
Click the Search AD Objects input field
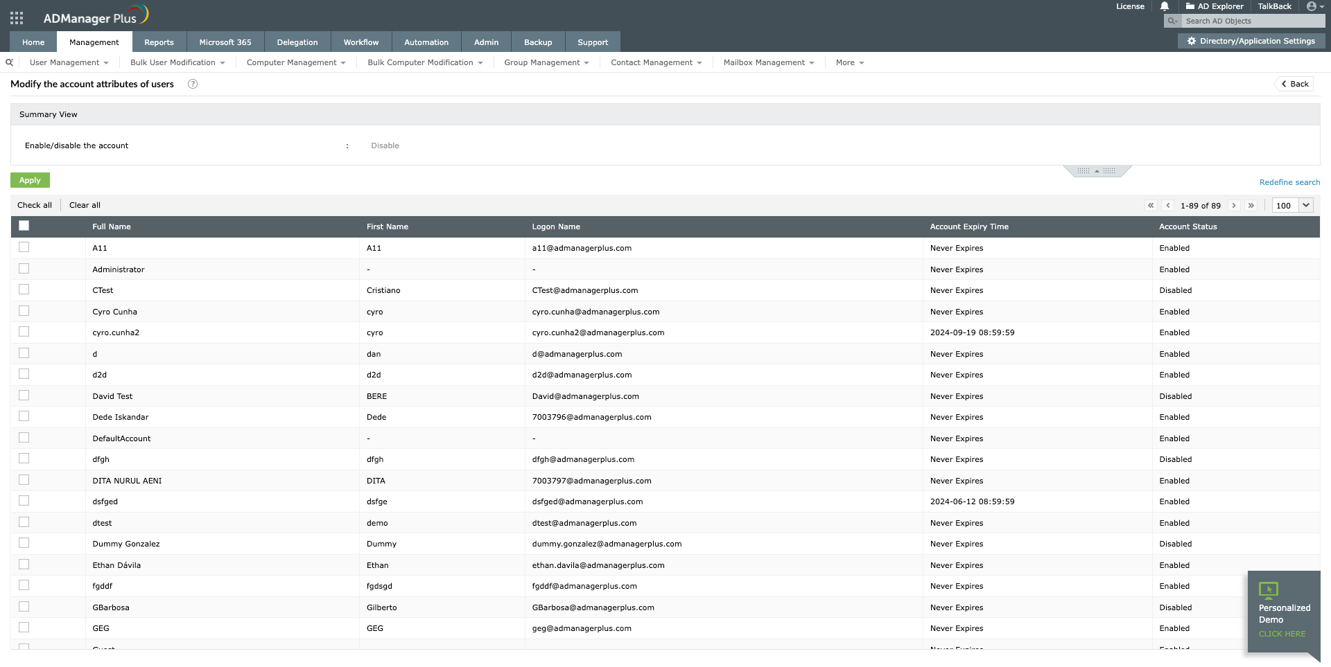1253,21
